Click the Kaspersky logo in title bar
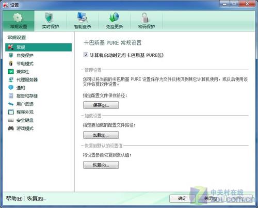Image resolution: width=258 pixels, height=208 pixels. coord(6,5)
